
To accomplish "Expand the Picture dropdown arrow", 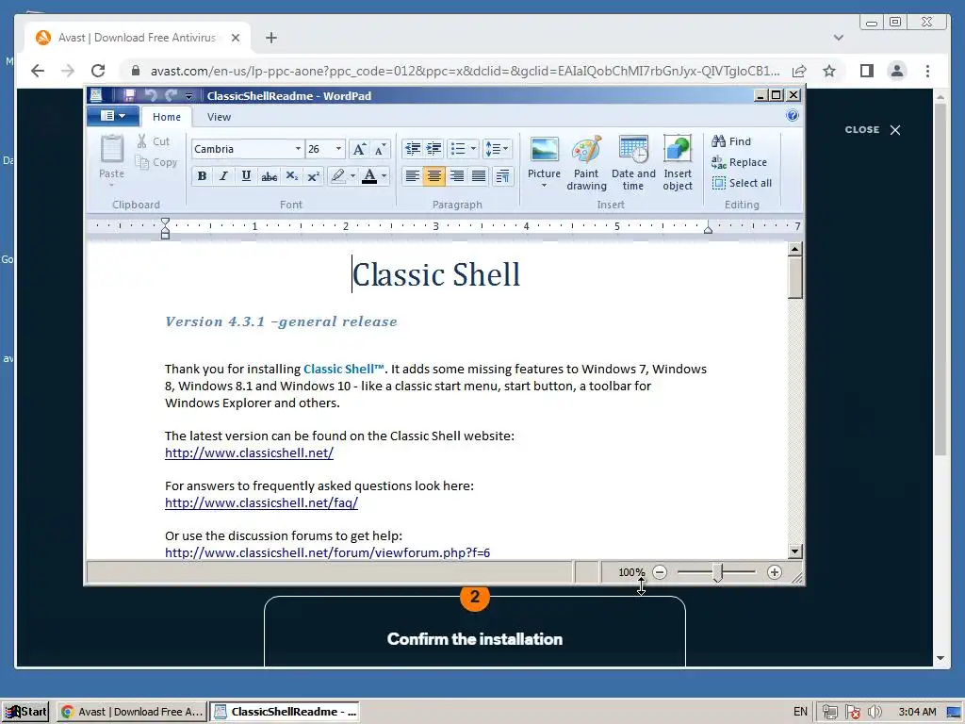I will 544,186.
